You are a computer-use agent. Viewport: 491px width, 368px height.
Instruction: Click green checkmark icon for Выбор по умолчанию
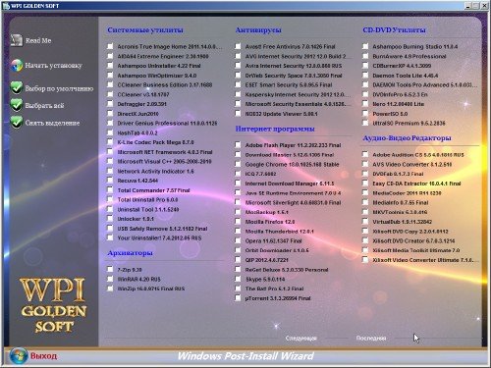click(x=17, y=87)
